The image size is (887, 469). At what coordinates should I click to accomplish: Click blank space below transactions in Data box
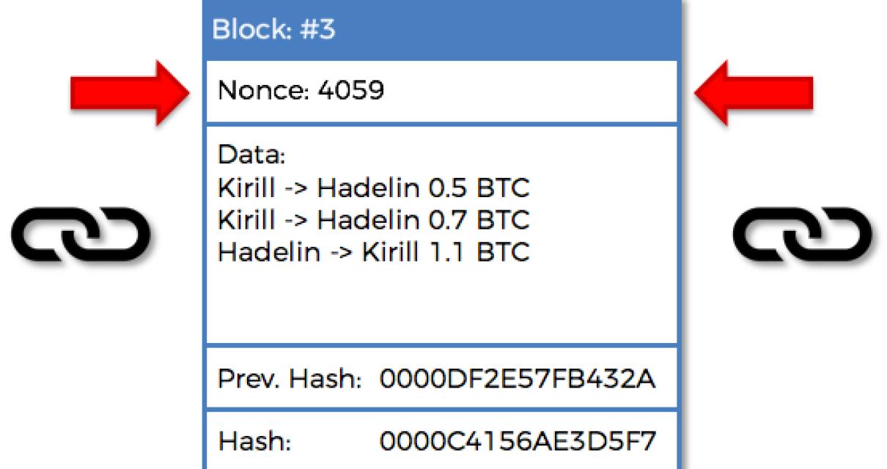pyautogui.click(x=440, y=308)
